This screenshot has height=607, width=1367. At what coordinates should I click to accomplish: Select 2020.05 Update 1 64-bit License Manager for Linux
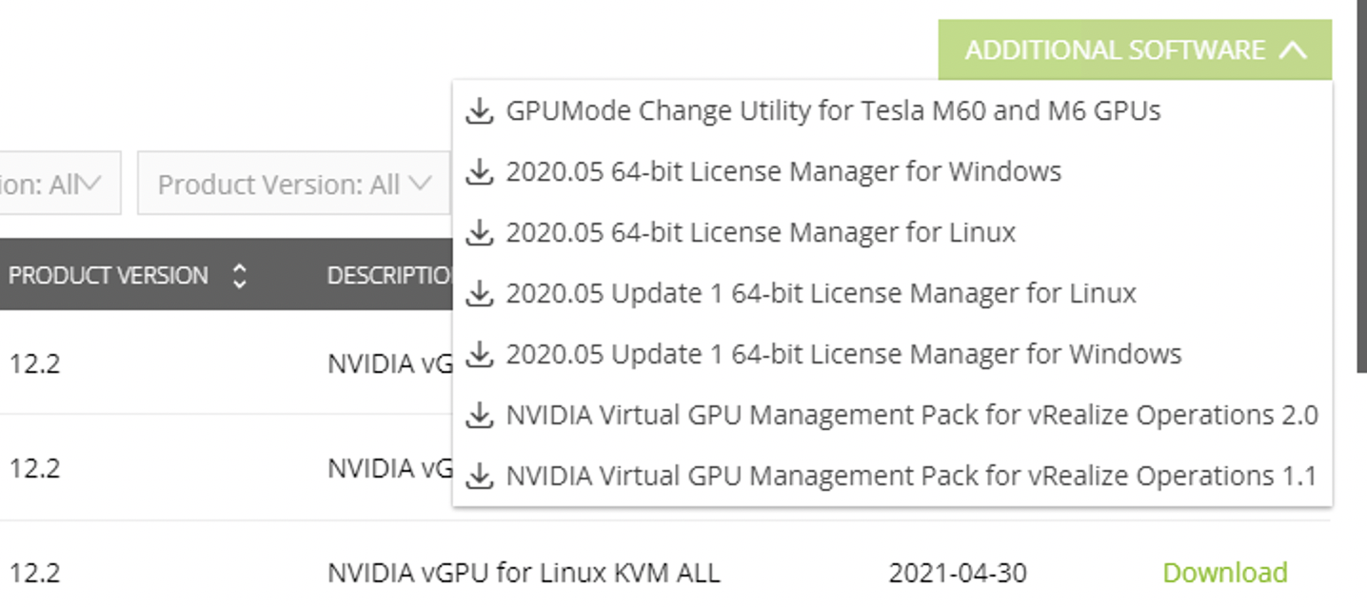coord(821,293)
